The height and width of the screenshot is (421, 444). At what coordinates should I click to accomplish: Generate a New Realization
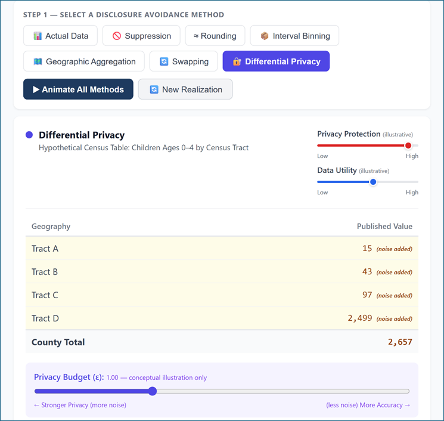pyautogui.click(x=185, y=89)
